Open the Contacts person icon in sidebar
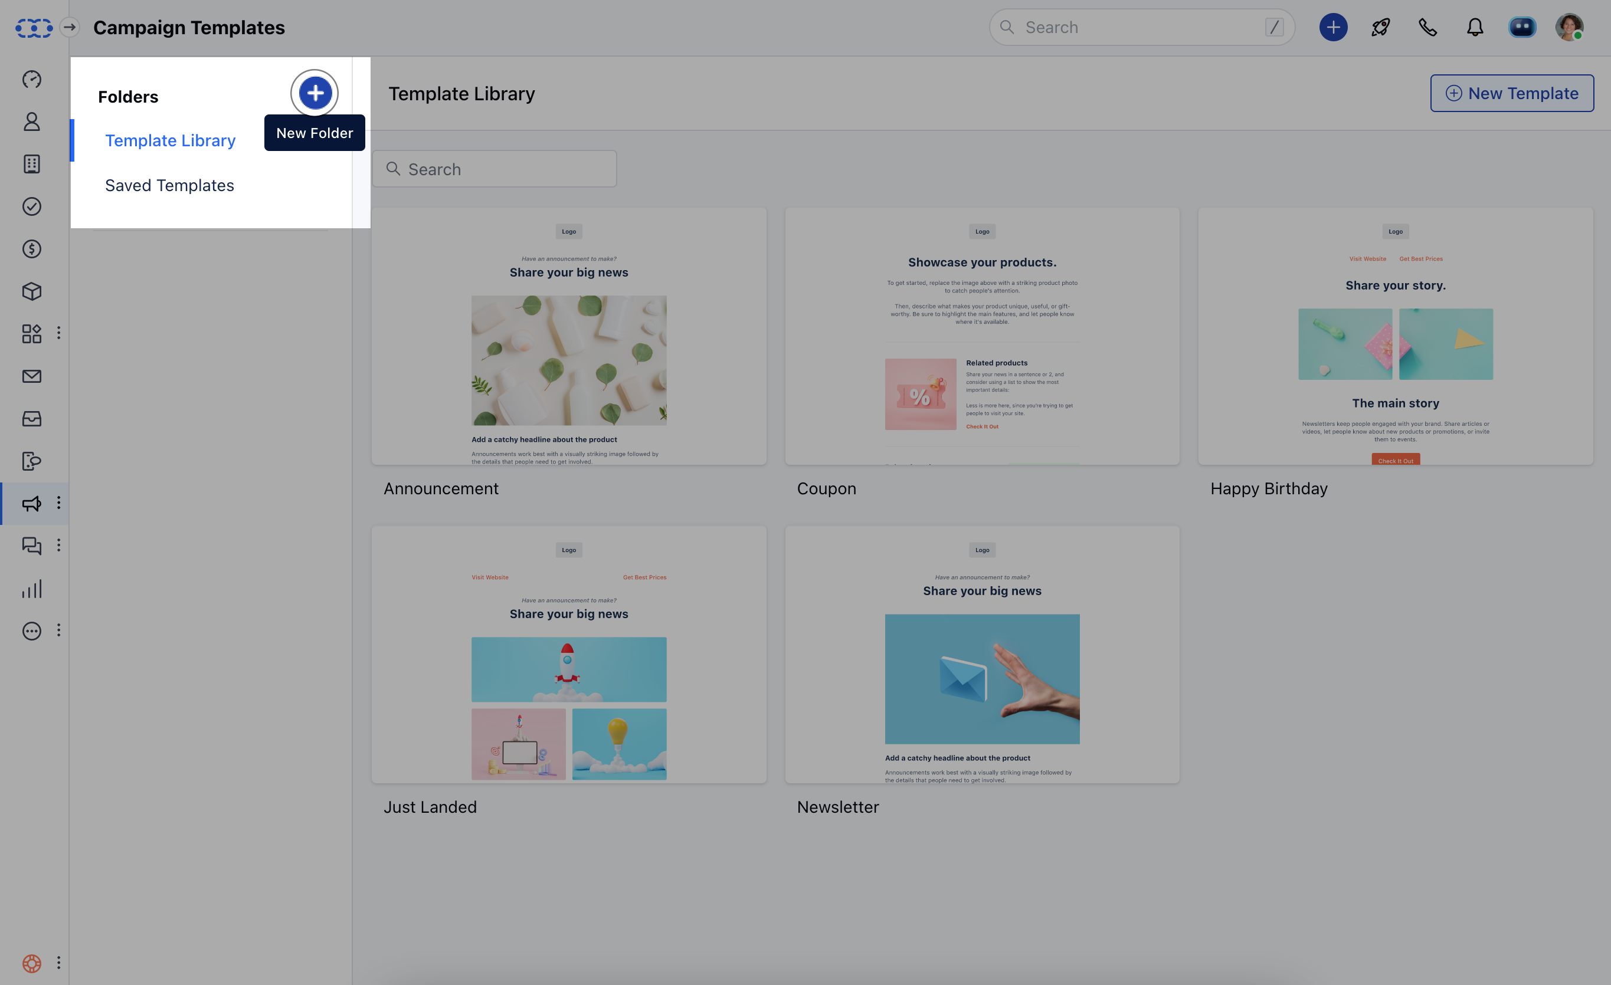 [x=31, y=122]
